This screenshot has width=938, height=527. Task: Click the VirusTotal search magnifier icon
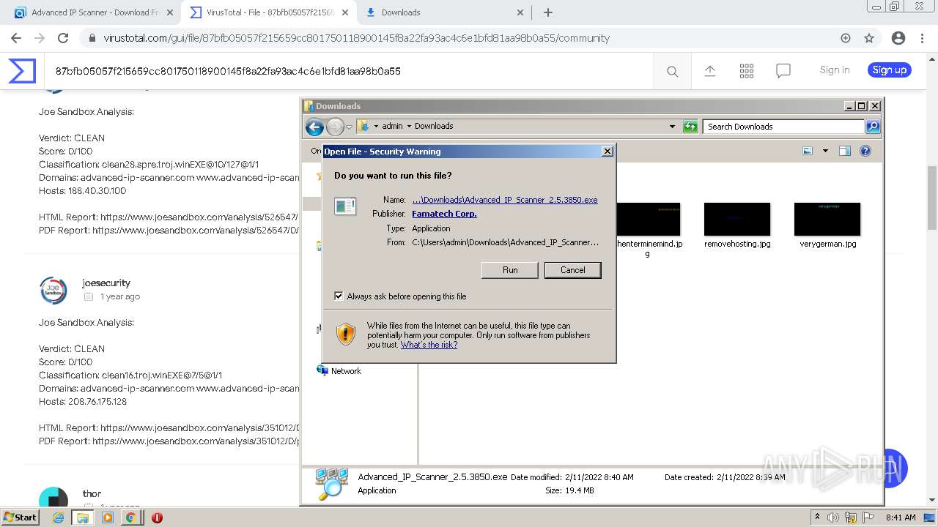672,71
